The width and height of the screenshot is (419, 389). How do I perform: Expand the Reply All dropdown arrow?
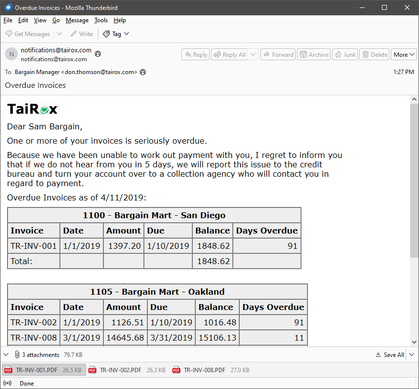pos(253,54)
